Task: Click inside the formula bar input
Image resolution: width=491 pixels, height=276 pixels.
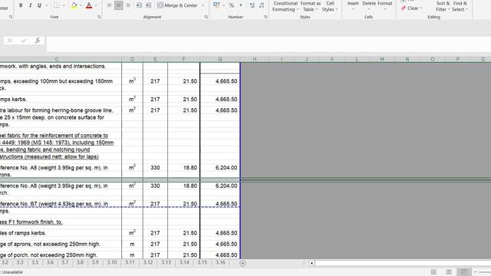Action: 269,44
